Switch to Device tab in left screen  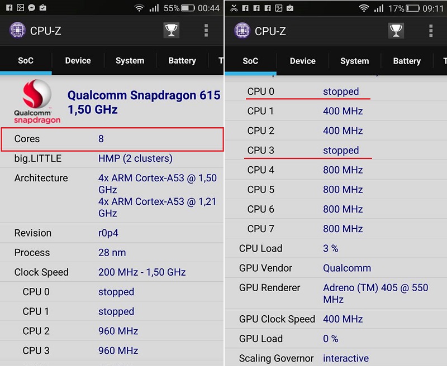(78, 60)
